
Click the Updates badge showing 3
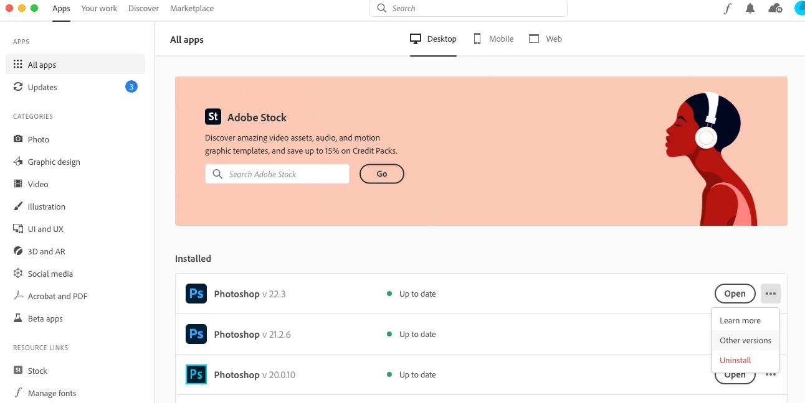[131, 86]
